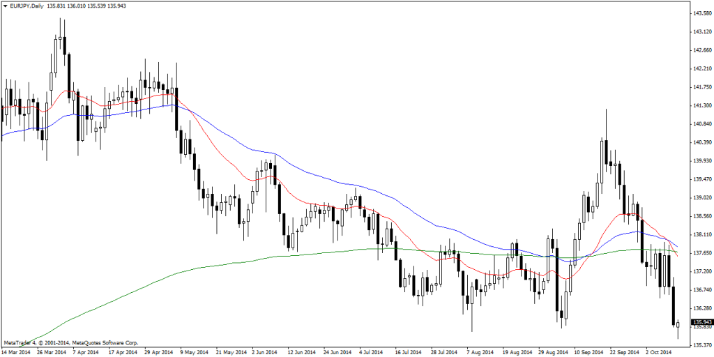Select the 140.840 level on price scale
This screenshot has height=357, width=714.
pyautogui.click(x=699, y=124)
